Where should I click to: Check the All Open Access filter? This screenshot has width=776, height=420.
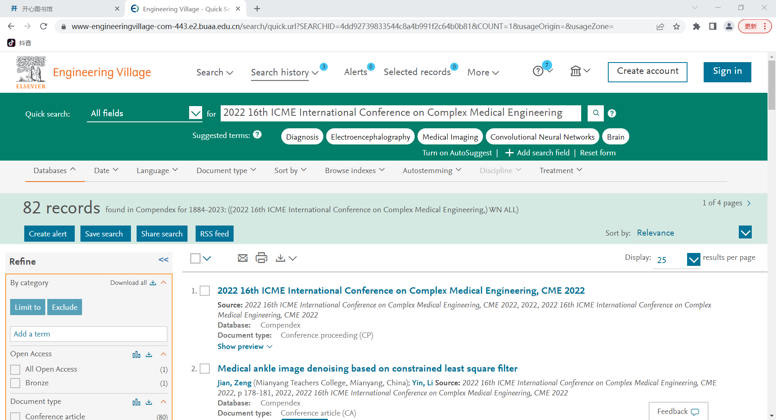15,370
